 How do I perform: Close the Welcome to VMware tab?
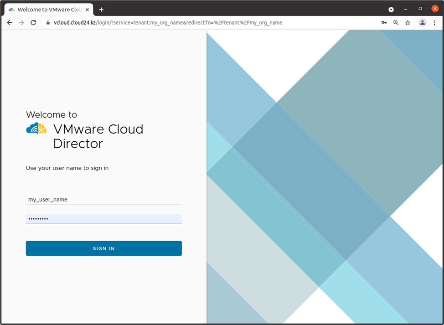pyautogui.click(x=87, y=10)
